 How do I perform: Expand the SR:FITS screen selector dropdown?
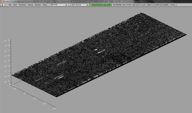(49, 5)
